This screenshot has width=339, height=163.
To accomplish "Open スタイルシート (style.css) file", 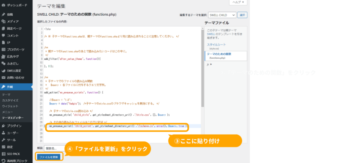I will pos(217,45).
